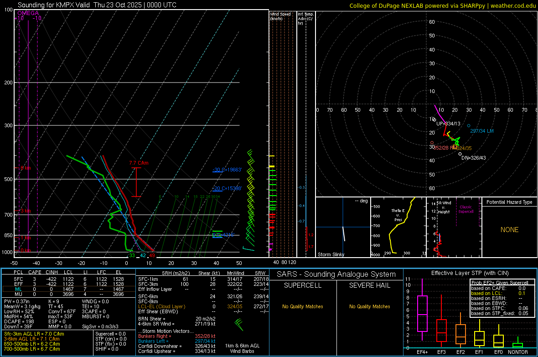Image resolution: width=538 pixels, height=357 pixels.
Task: Click the Wind Speed (knots) header
Action: pyautogui.click(x=280, y=16)
